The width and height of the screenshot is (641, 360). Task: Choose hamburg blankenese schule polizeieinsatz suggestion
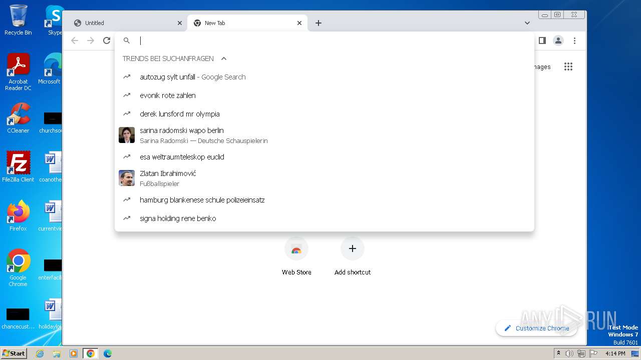[x=325, y=200]
